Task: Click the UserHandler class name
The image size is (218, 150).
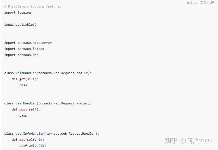Action: (x=26, y=103)
